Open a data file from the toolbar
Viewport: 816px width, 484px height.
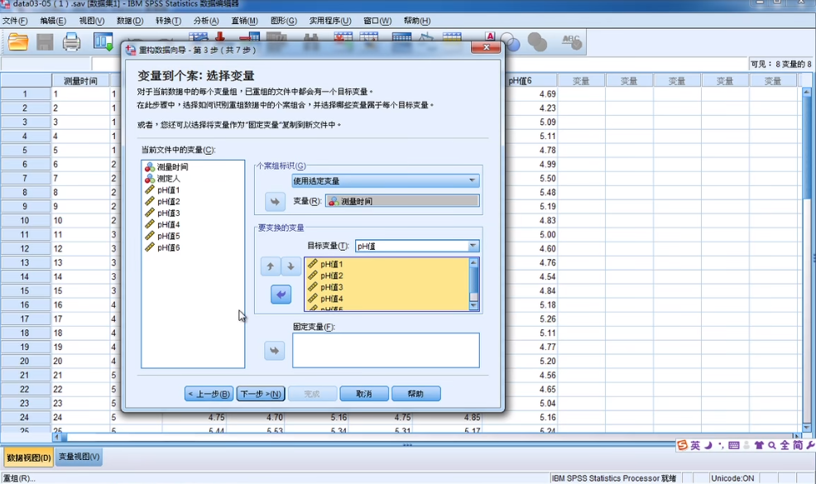(18, 41)
